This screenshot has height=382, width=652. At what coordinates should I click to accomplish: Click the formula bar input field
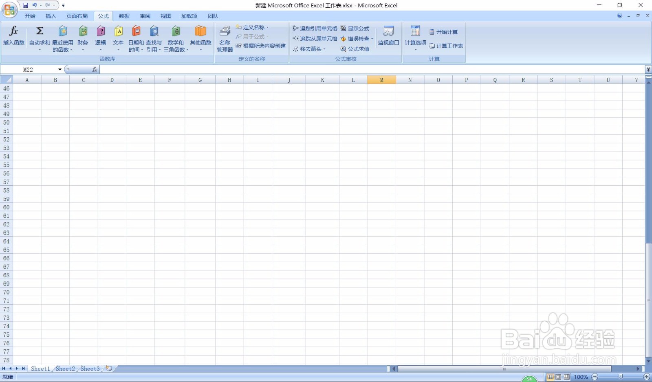(x=372, y=70)
